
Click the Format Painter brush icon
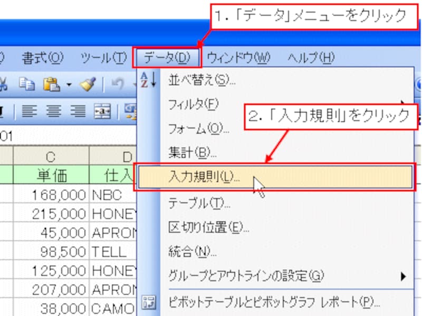click(88, 84)
